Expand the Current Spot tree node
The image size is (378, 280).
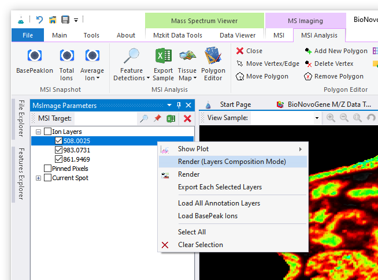[x=39, y=178]
